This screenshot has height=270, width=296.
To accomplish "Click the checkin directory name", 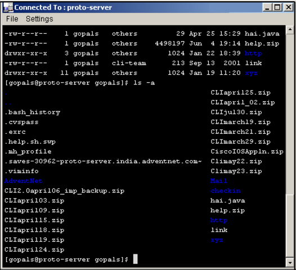I will click(x=226, y=191).
